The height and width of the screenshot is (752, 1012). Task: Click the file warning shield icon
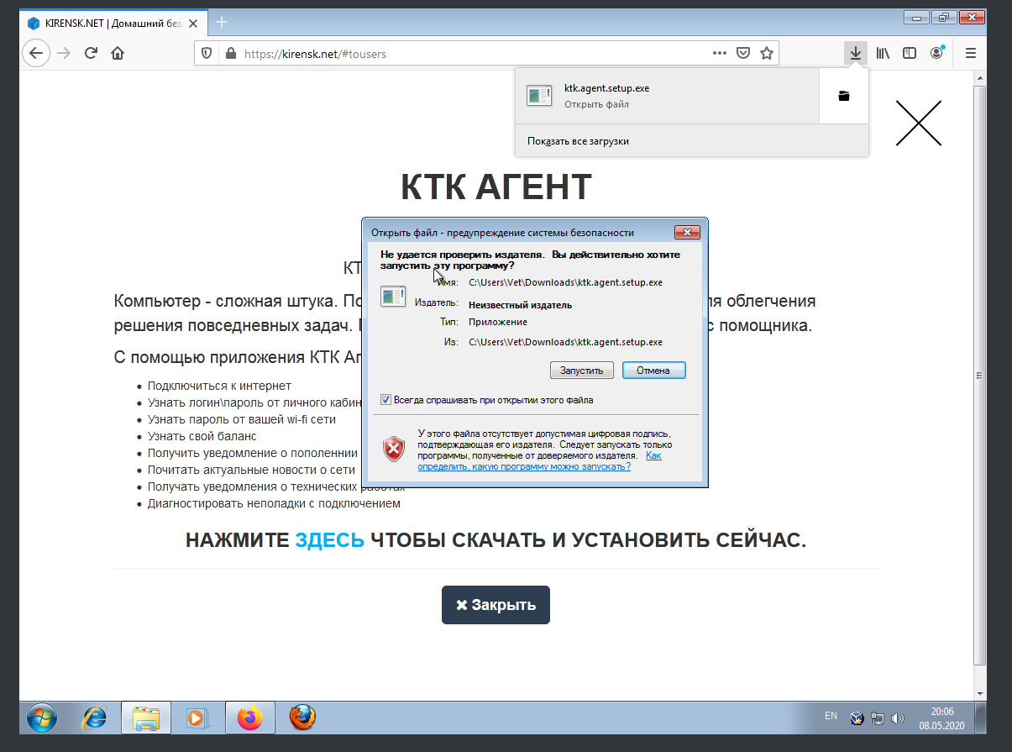pyautogui.click(x=393, y=449)
